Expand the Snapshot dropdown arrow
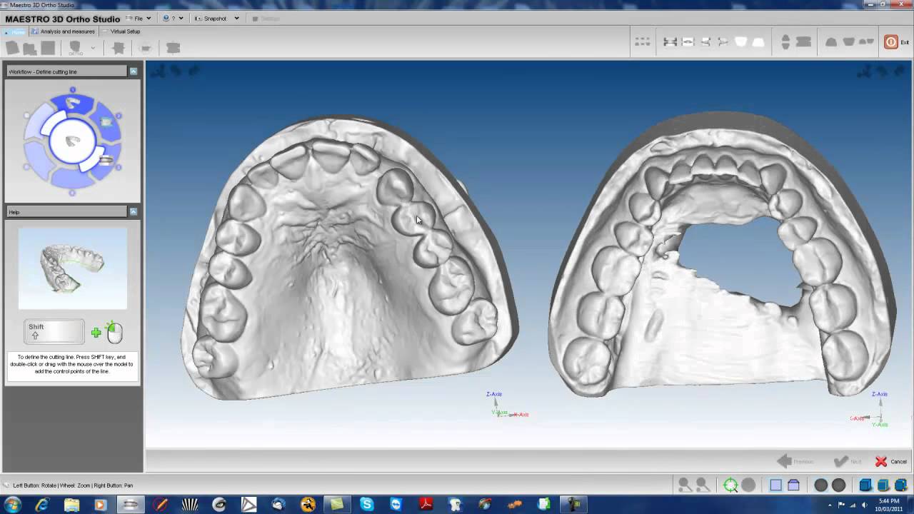 pyautogui.click(x=236, y=19)
